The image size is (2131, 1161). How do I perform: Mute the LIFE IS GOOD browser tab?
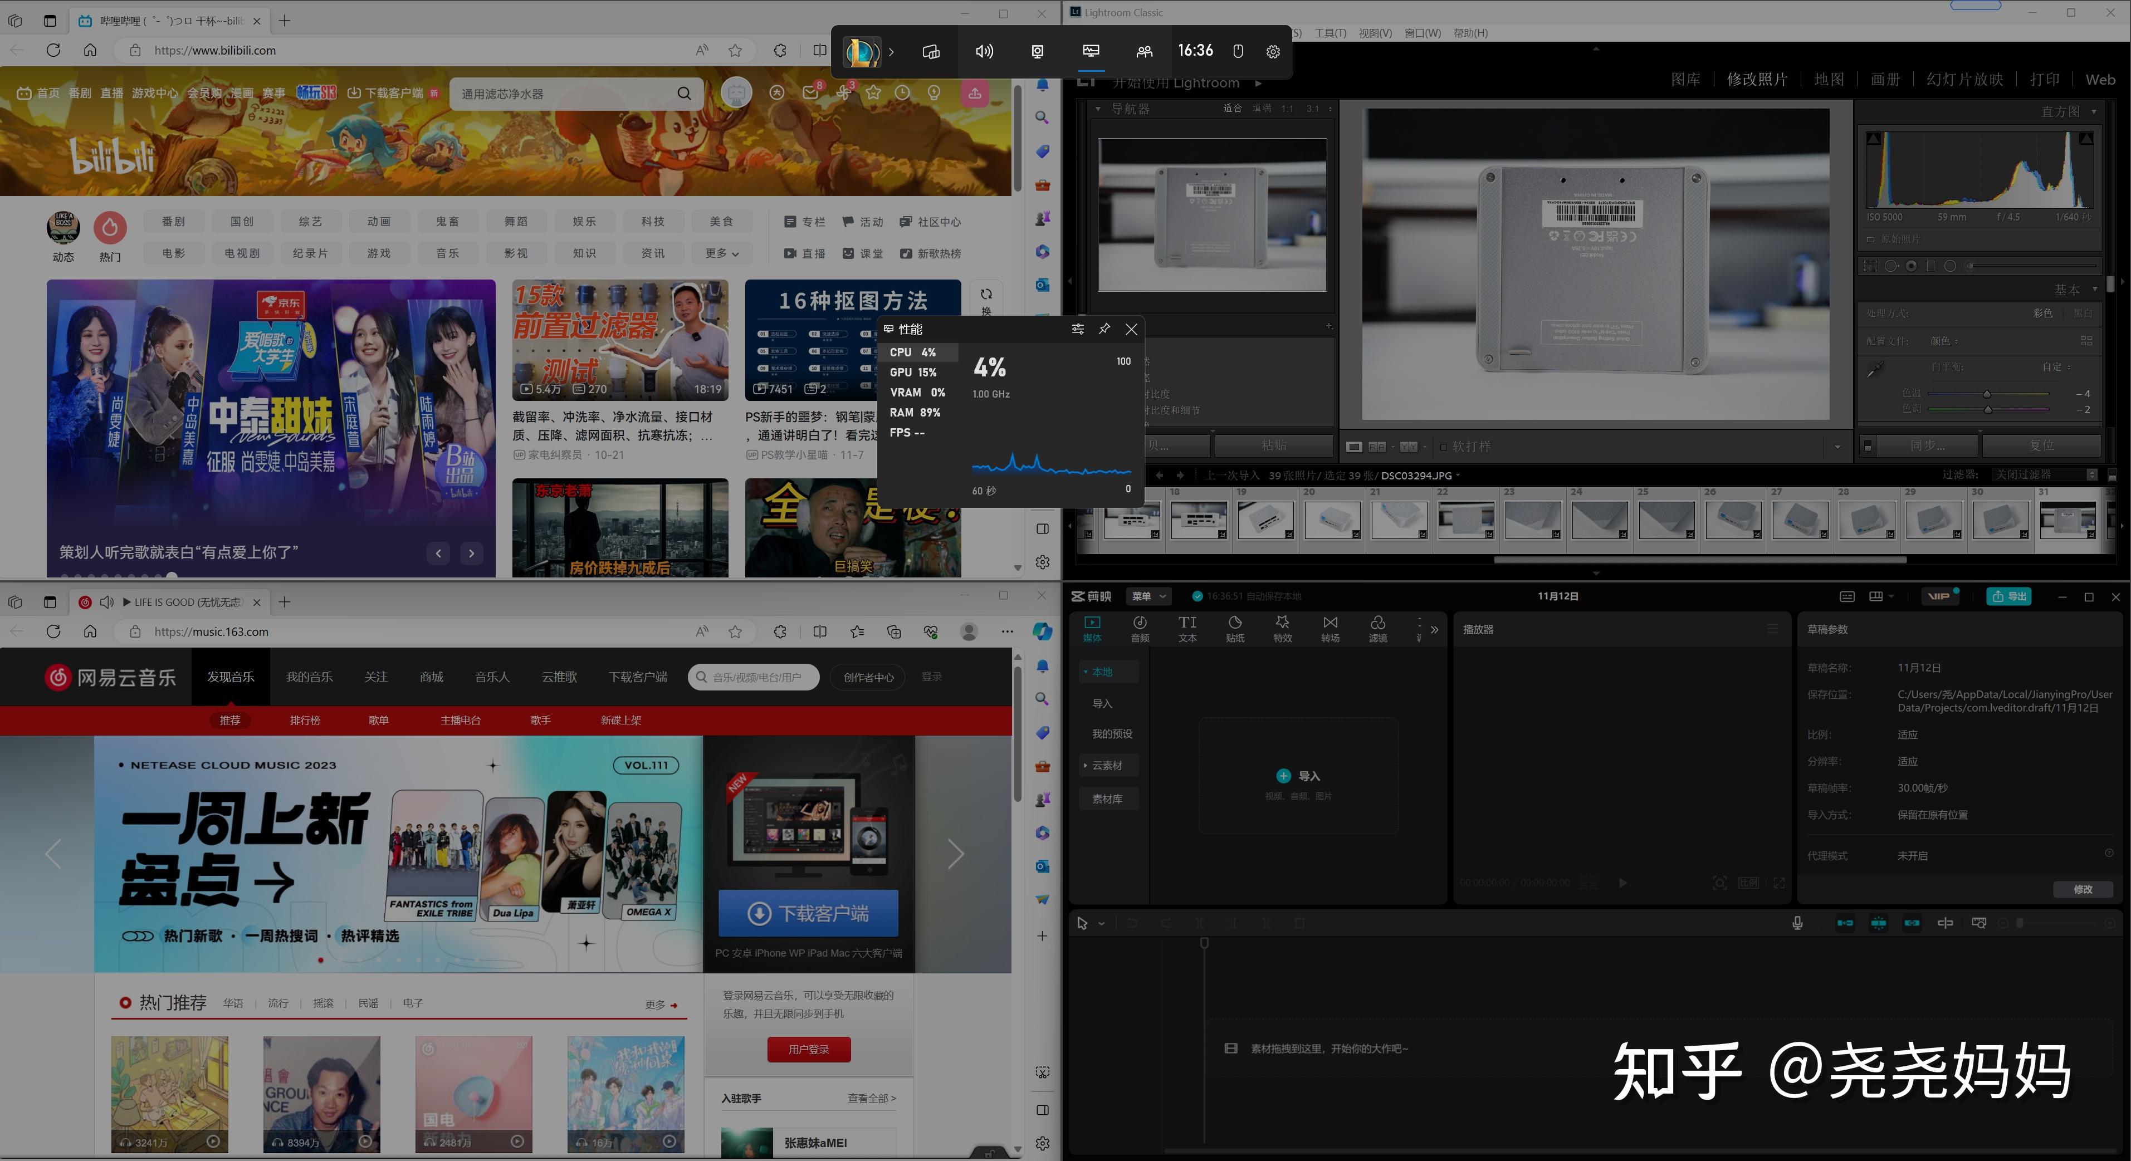[x=107, y=602]
